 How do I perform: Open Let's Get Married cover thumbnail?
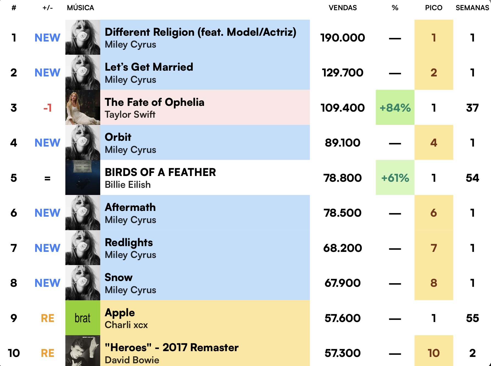pyautogui.click(x=83, y=72)
